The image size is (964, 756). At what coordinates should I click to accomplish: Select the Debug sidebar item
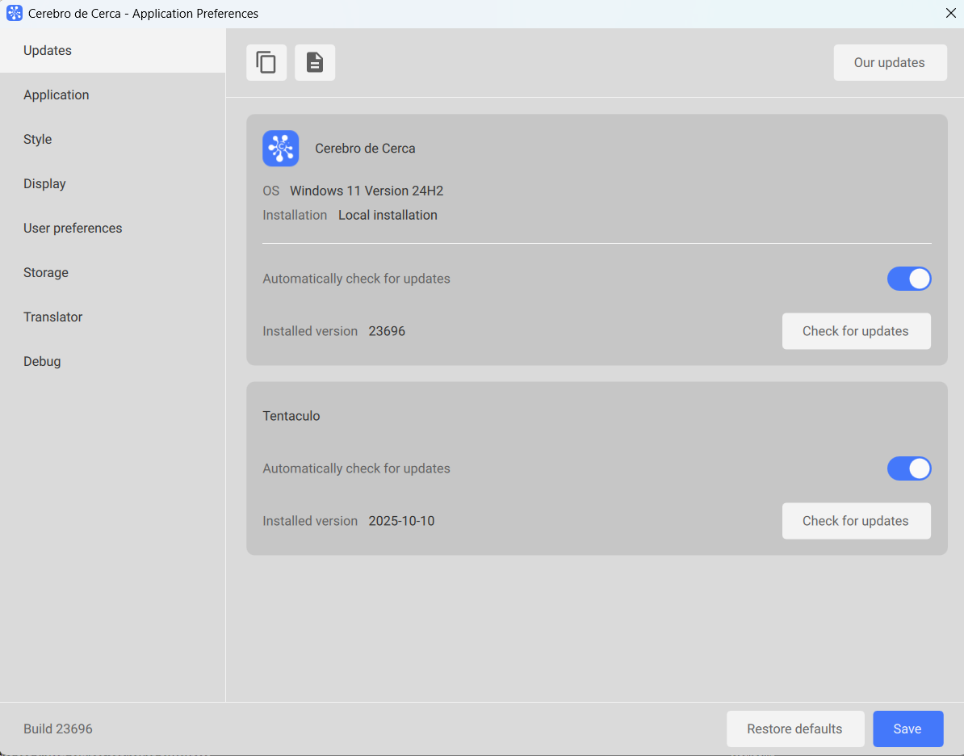[42, 362]
